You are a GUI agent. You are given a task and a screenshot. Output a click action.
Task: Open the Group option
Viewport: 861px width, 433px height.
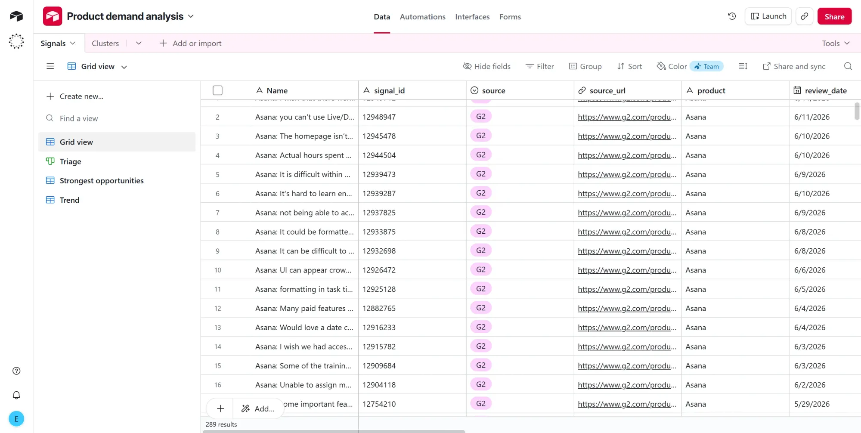585,66
